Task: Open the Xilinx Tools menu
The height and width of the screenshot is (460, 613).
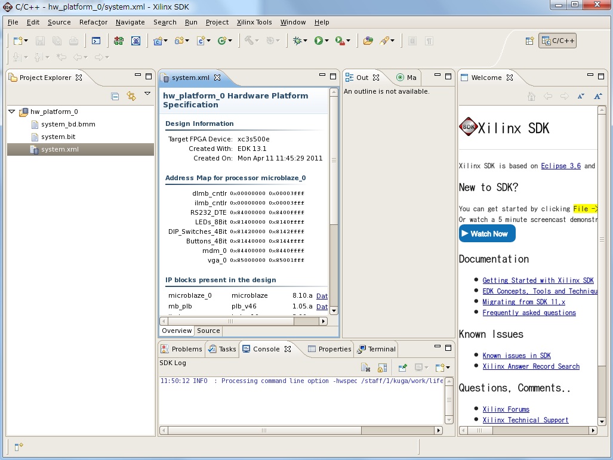Action: [254, 22]
